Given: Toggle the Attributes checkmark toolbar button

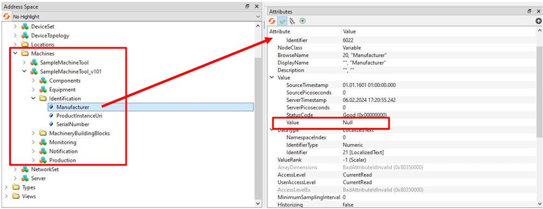Looking at the screenshot, I should pyautogui.click(x=283, y=21).
